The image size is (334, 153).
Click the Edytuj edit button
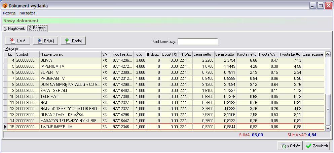45,41
